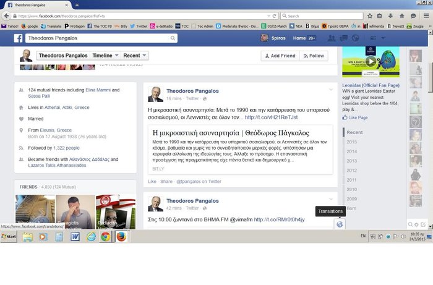Expand options chevron on 42 mins post

pyautogui.click(x=331, y=199)
